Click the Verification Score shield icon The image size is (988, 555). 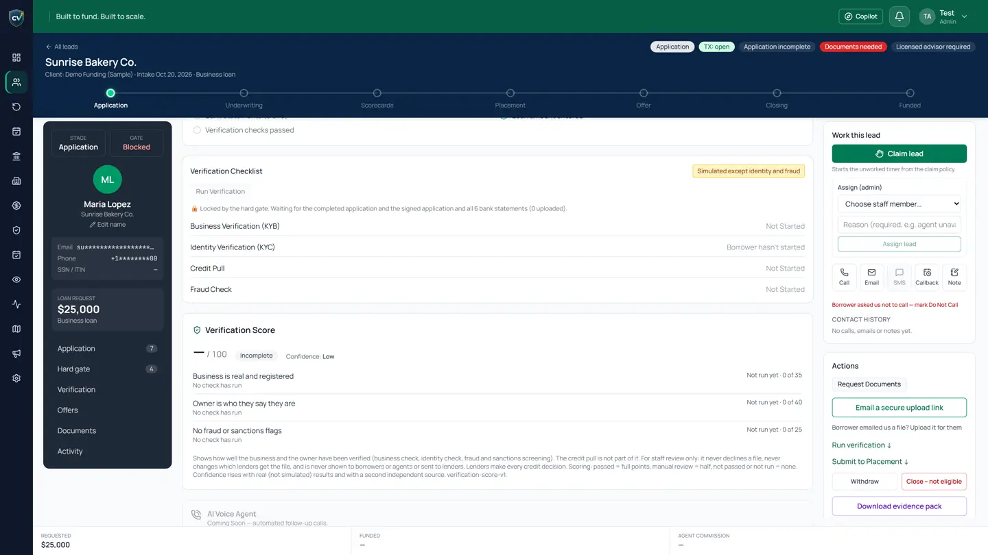tap(197, 330)
